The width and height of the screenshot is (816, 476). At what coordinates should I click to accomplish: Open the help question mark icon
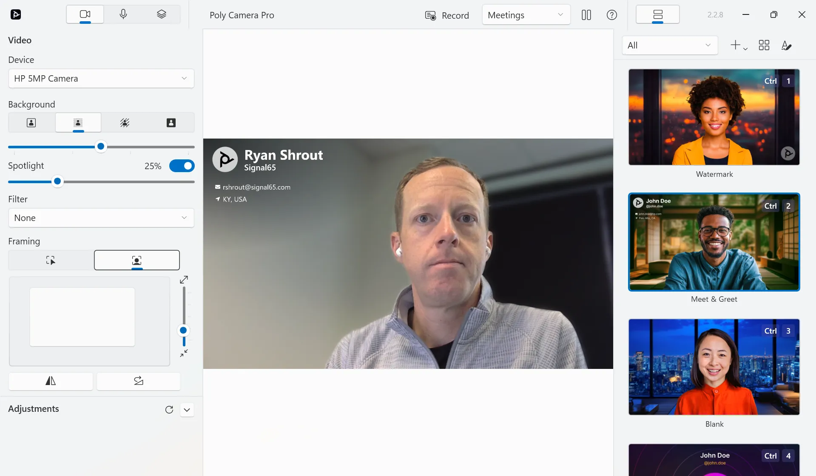click(x=612, y=15)
